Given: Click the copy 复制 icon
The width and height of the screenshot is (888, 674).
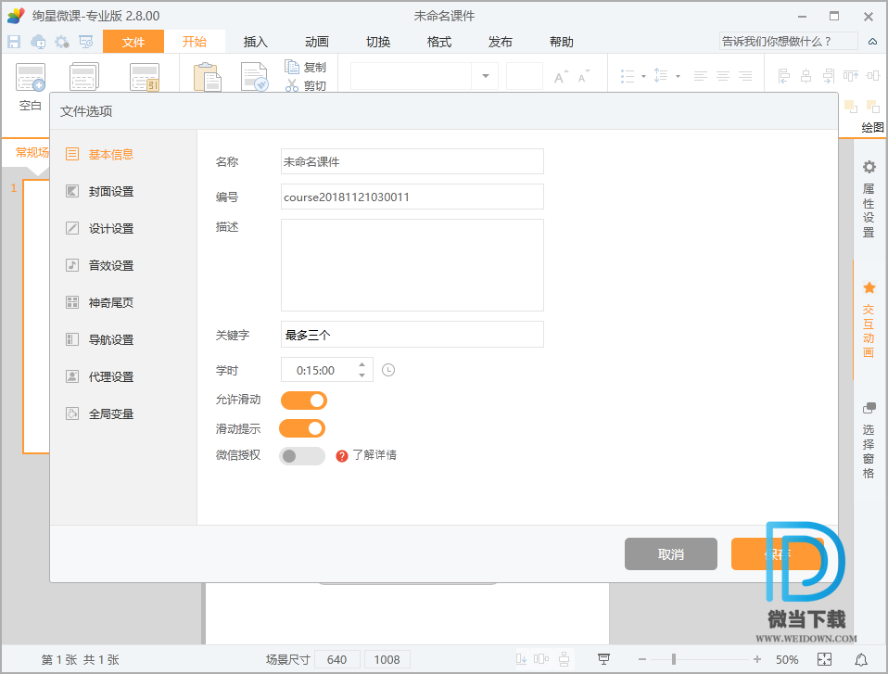Looking at the screenshot, I should click(x=292, y=67).
